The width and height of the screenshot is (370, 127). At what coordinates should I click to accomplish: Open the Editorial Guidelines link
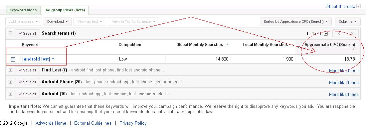tap(93, 123)
